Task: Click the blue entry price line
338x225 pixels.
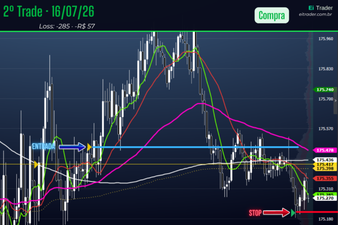Action: [x=195, y=147]
